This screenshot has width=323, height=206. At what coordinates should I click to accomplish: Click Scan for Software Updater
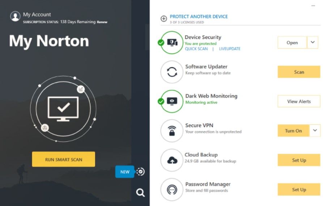[x=299, y=72]
